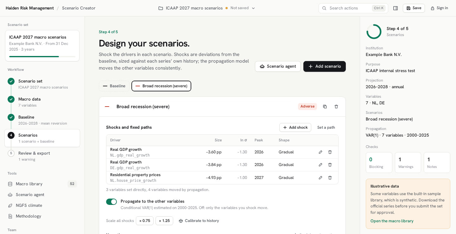Edit the Residential property prices shock
Image resolution: width=456 pixels, height=234 pixels.
[320, 178]
